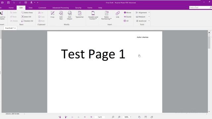Click the cascade windows icon in status bar
The image size is (212, 119).
152,117
